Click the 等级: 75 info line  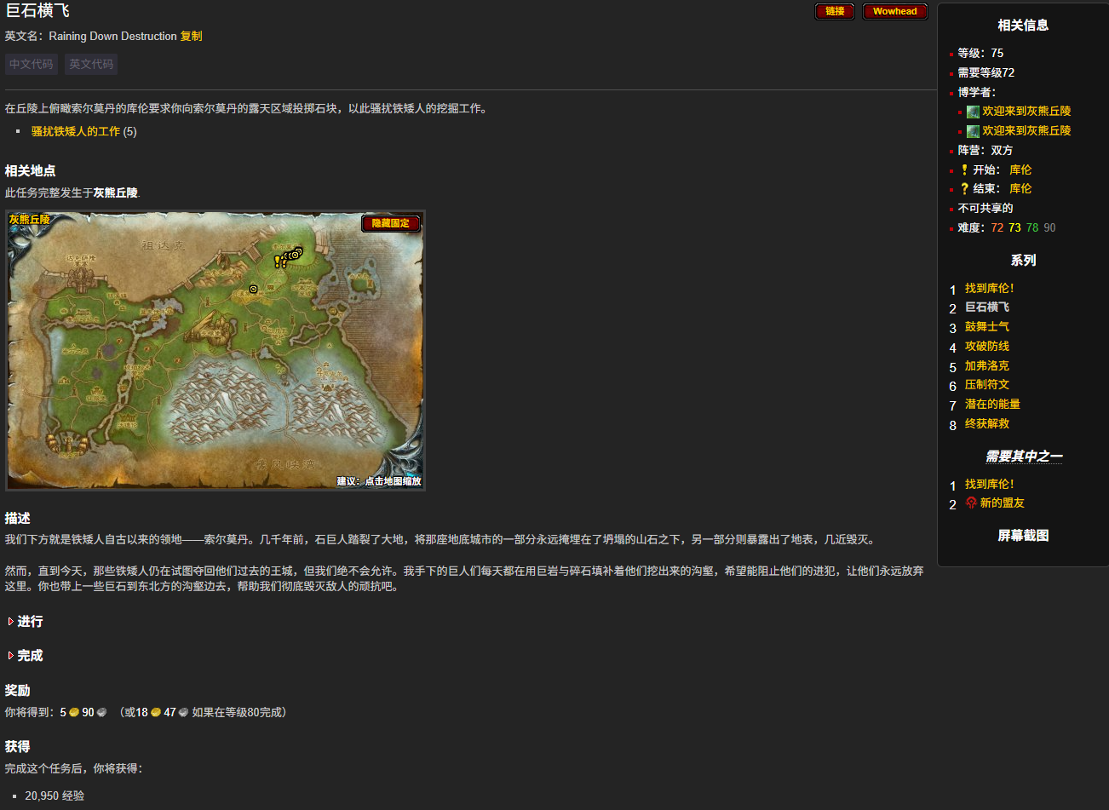(980, 53)
